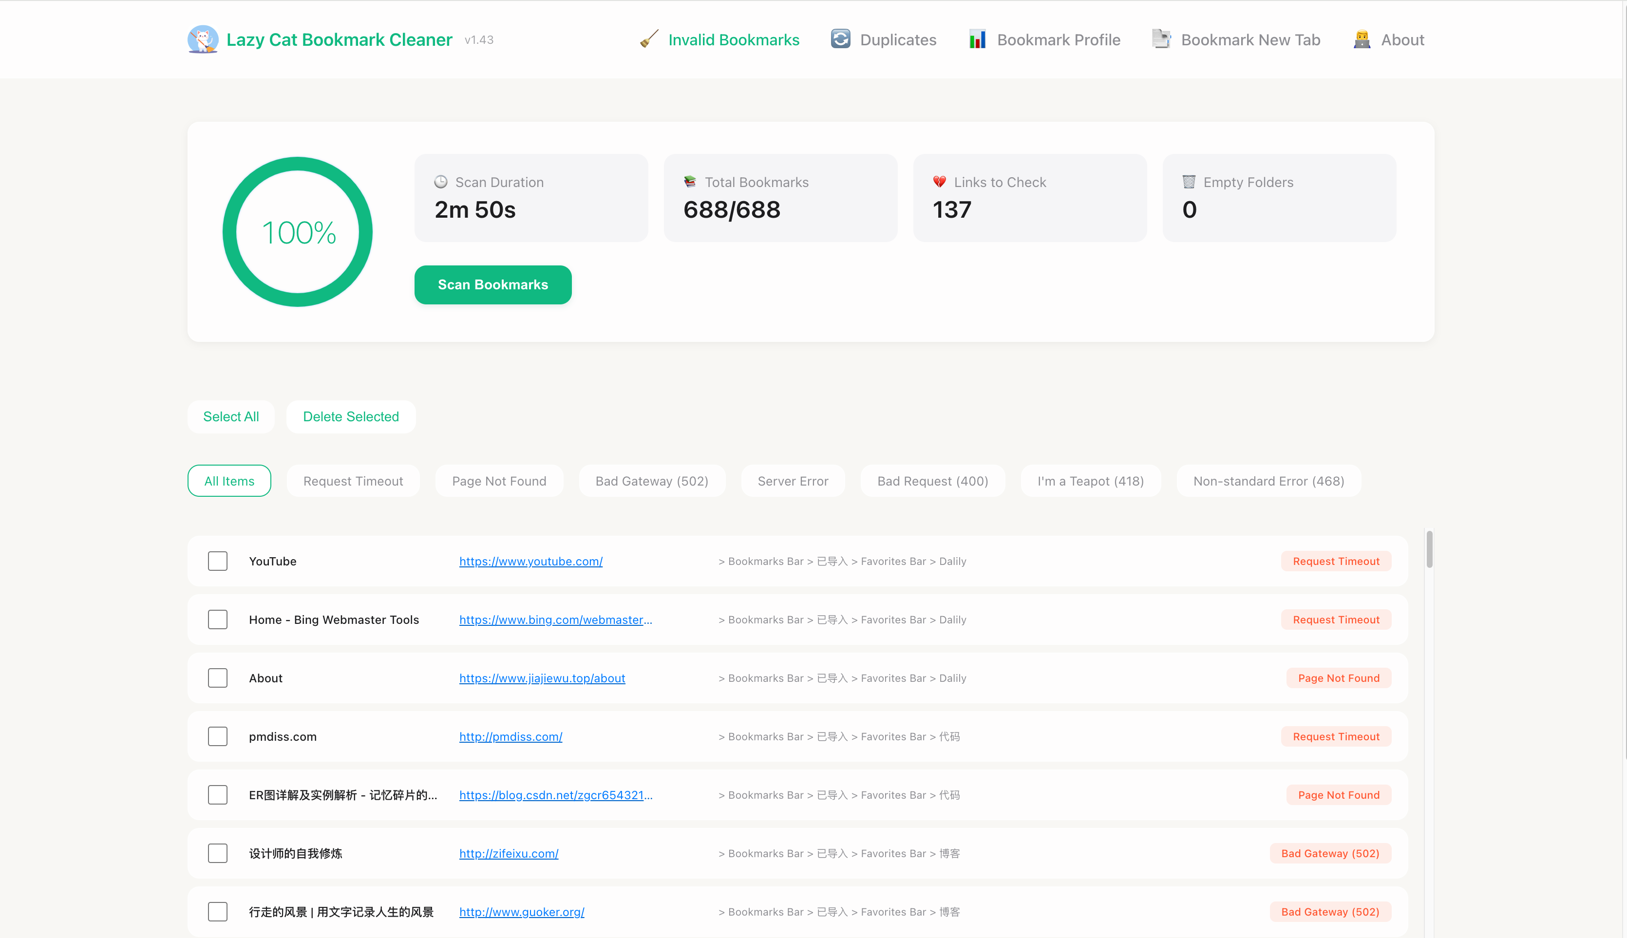Click the Lazy Cat logo icon
The image size is (1627, 938).
tap(203, 39)
